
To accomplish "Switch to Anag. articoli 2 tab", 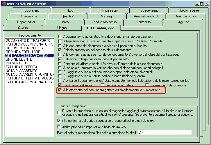I will (x=186, y=16).
